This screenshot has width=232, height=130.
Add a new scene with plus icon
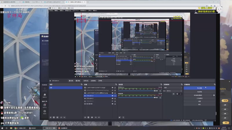pos(50,117)
